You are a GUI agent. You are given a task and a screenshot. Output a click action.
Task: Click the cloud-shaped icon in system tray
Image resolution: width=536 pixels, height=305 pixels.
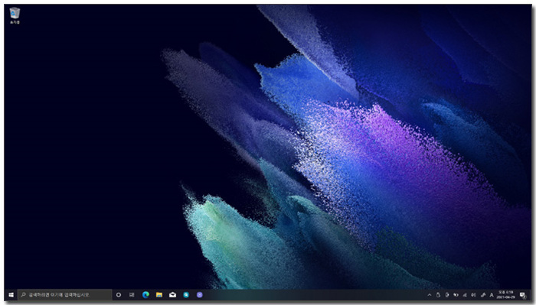pos(456,295)
